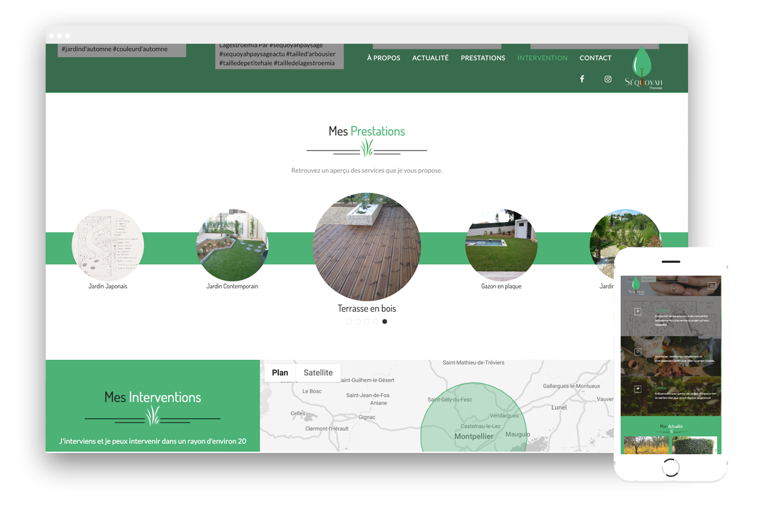Click the Saint-Jean-de-Fos map label
771x514 pixels.
pos(368,395)
